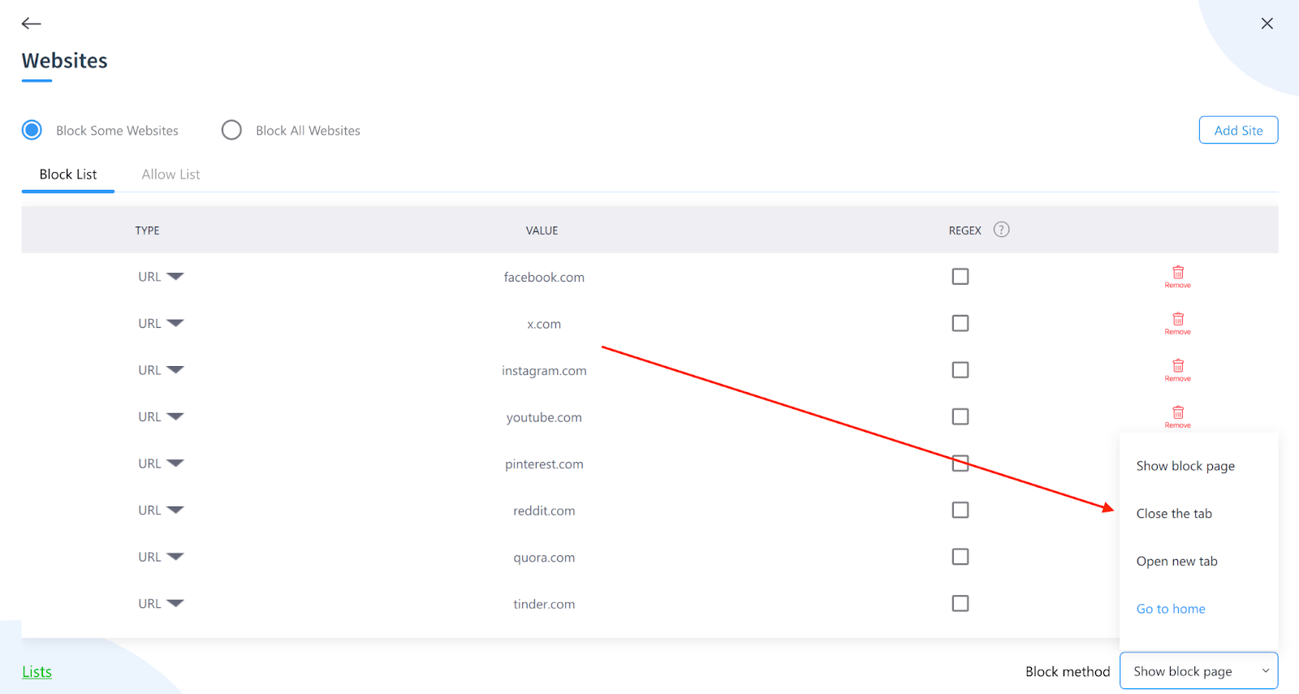Click the TYPE column header
The width and height of the screenshot is (1299, 694).
(x=147, y=231)
